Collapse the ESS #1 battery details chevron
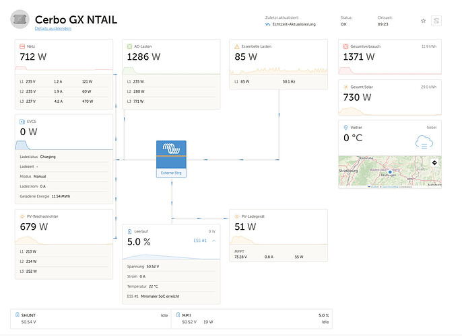The height and width of the screenshot is (336, 462). click(x=213, y=240)
